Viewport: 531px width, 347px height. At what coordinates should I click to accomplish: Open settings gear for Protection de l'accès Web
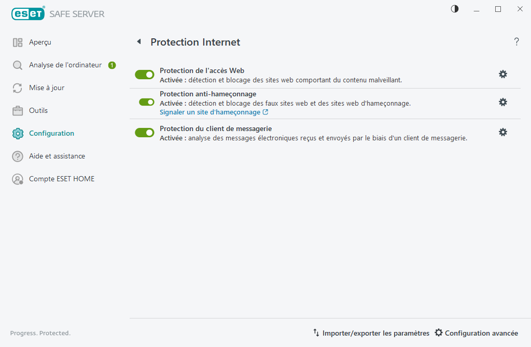pyautogui.click(x=502, y=74)
